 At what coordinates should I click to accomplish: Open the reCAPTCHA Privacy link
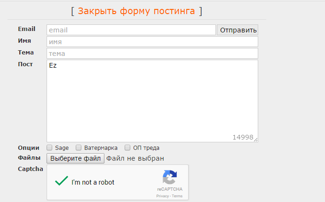click(163, 196)
